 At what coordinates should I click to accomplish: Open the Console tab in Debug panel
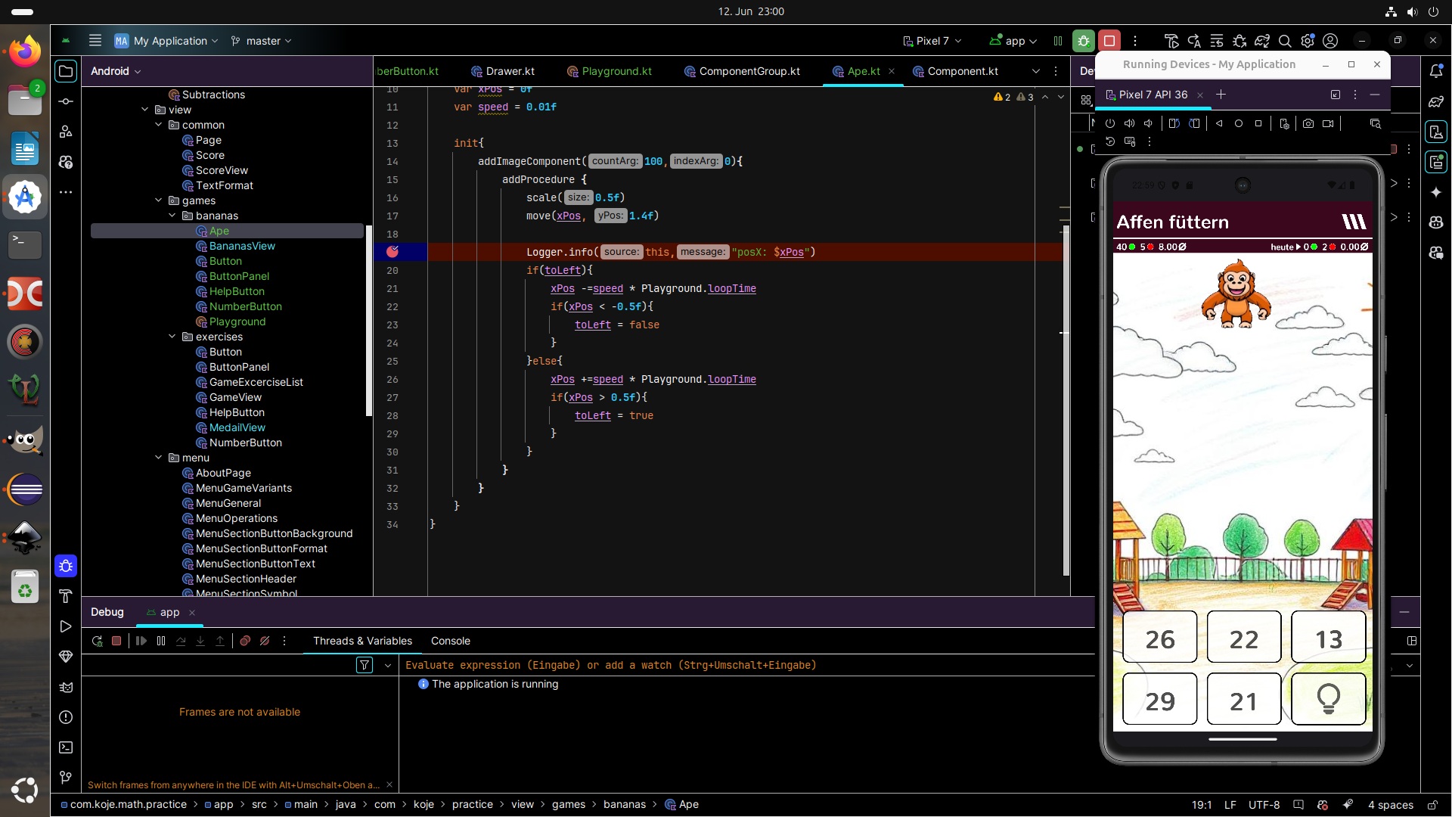[451, 641]
